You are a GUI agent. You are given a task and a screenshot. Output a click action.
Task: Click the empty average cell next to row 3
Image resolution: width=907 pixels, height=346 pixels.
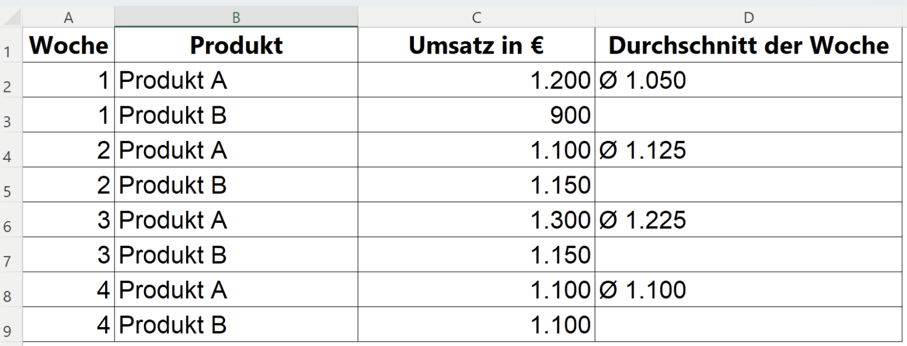pyautogui.click(x=749, y=114)
